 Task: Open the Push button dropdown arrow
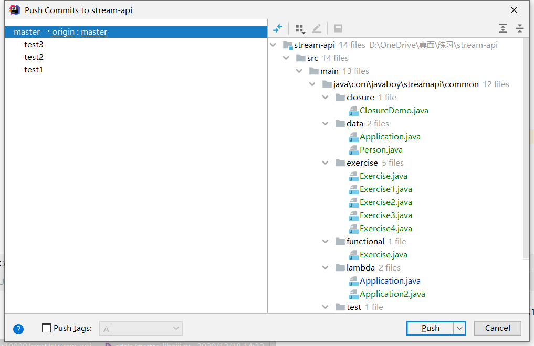click(459, 328)
